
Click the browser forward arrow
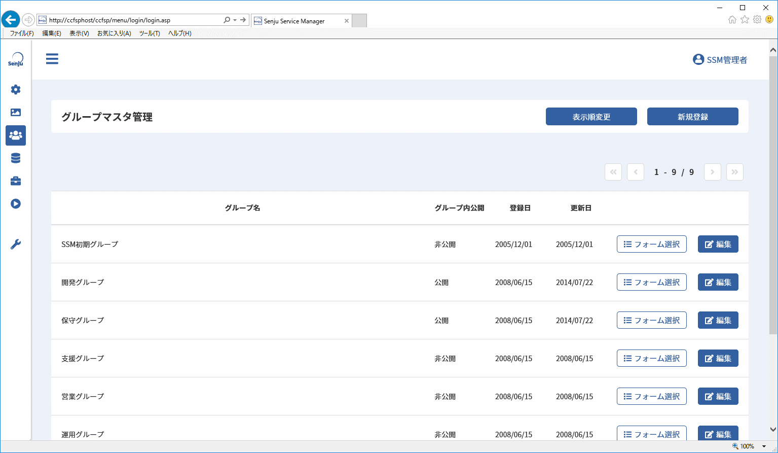[28, 20]
